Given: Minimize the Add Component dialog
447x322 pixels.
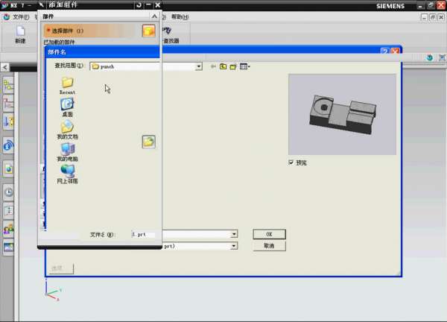Looking at the screenshot, I should tap(148, 5).
